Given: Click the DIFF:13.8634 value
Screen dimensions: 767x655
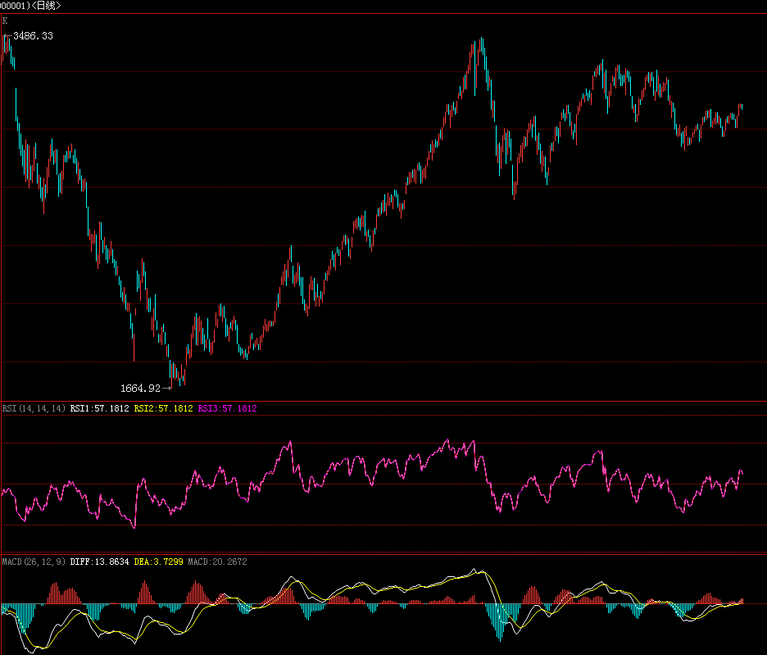Looking at the screenshot, I should 99,562.
